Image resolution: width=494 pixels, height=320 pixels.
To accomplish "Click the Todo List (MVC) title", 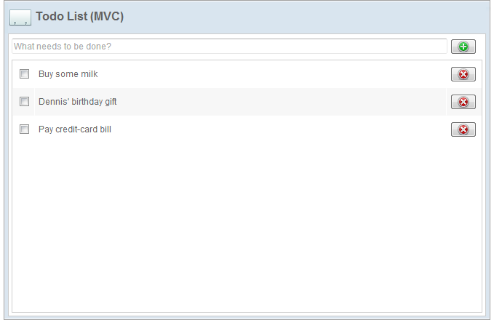I will point(79,17).
